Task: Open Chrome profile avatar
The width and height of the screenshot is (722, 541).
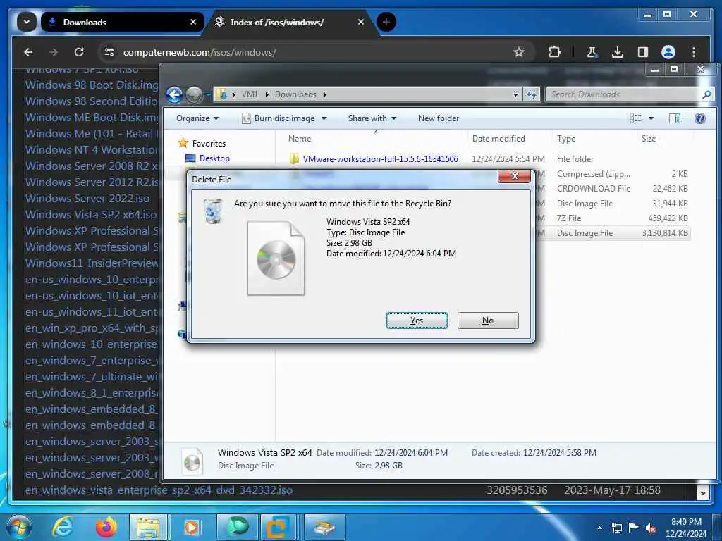Action: [668, 52]
